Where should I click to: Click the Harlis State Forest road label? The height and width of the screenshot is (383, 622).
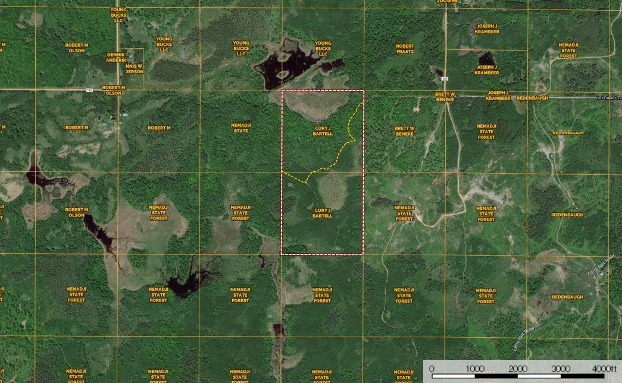(x=608, y=98)
